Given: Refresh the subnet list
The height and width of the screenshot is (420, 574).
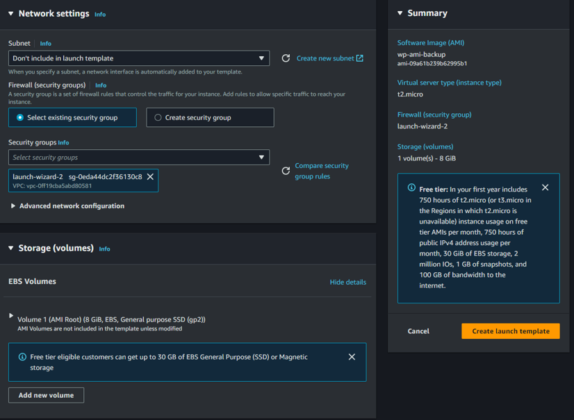Looking at the screenshot, I should 286,58.
